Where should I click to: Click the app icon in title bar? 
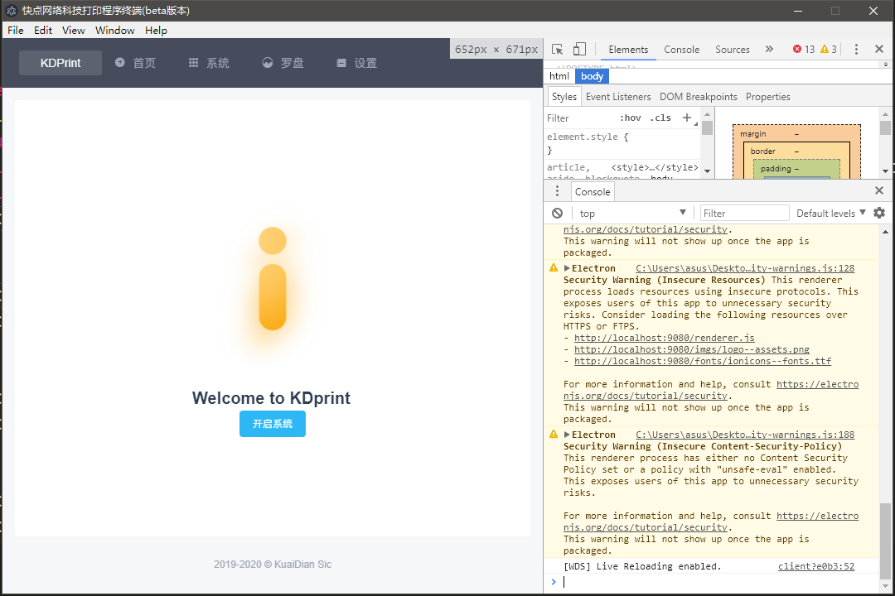(x=11, y=10)
